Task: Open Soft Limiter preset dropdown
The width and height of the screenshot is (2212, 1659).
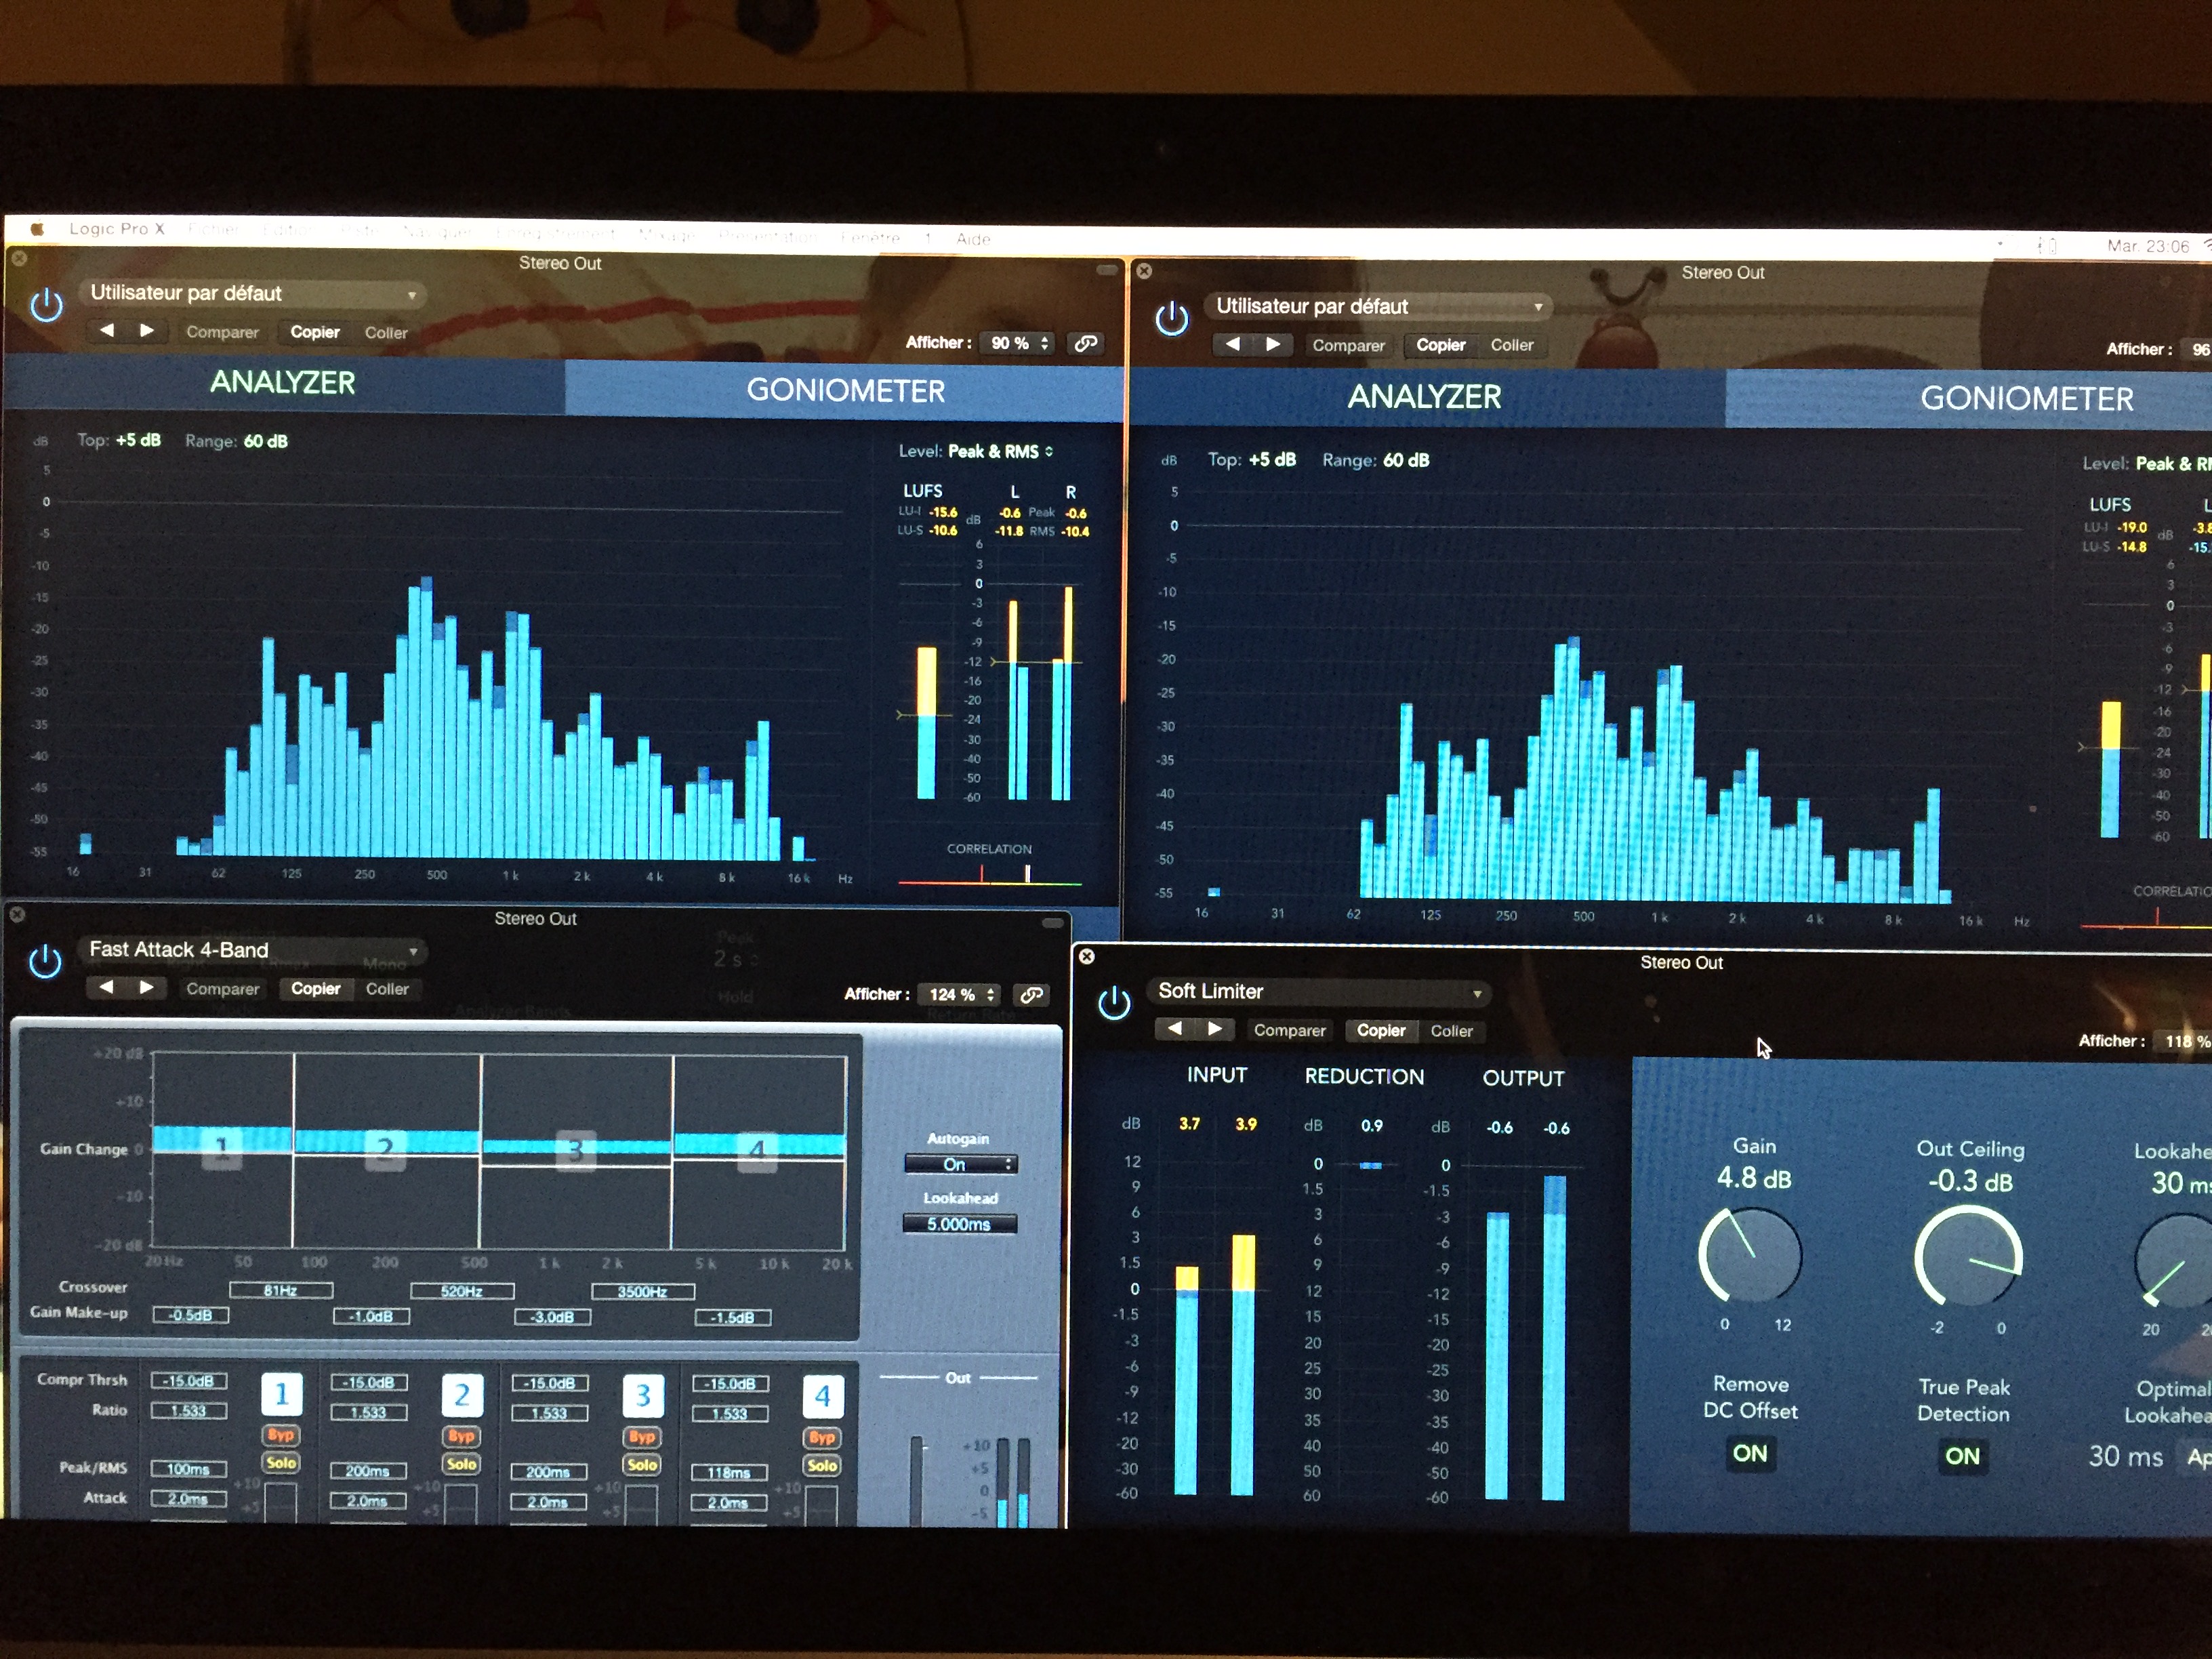Action: [1318, 992]
